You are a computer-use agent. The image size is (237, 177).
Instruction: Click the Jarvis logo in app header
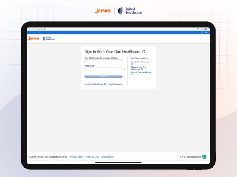tap(33, 38)
